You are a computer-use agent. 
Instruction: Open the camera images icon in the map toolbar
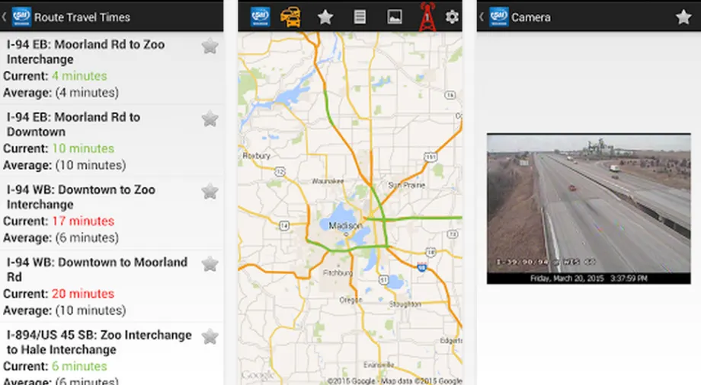395,17
